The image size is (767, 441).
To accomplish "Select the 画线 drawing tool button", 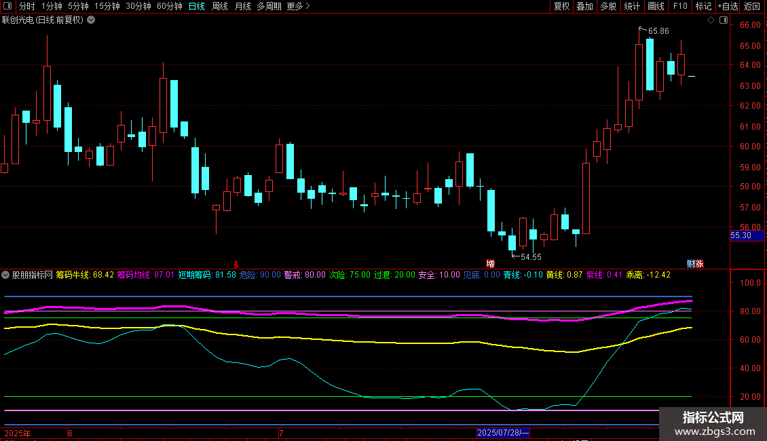I will tap(656, 6).
